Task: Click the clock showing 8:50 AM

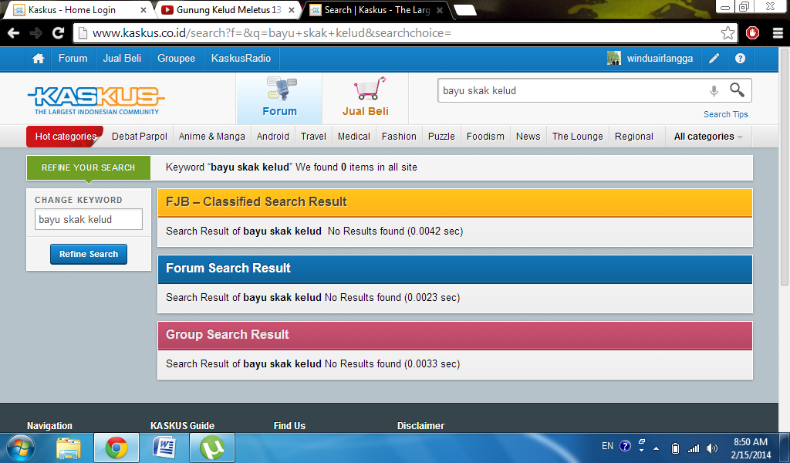Action: coord(751,442)
